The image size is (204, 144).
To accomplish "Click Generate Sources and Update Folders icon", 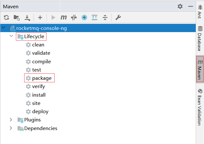I will coord(17,17).
